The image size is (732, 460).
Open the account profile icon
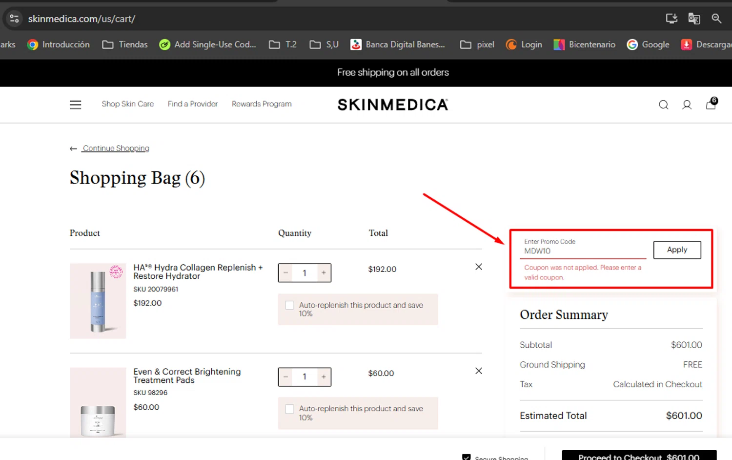click(687, 105)
